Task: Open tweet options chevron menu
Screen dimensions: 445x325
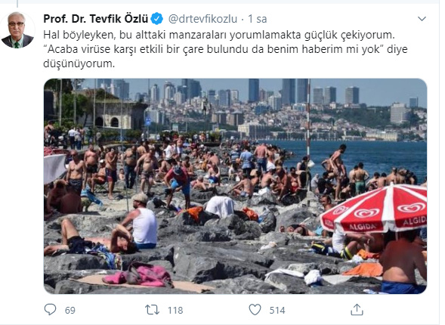Action: (422, 19)
